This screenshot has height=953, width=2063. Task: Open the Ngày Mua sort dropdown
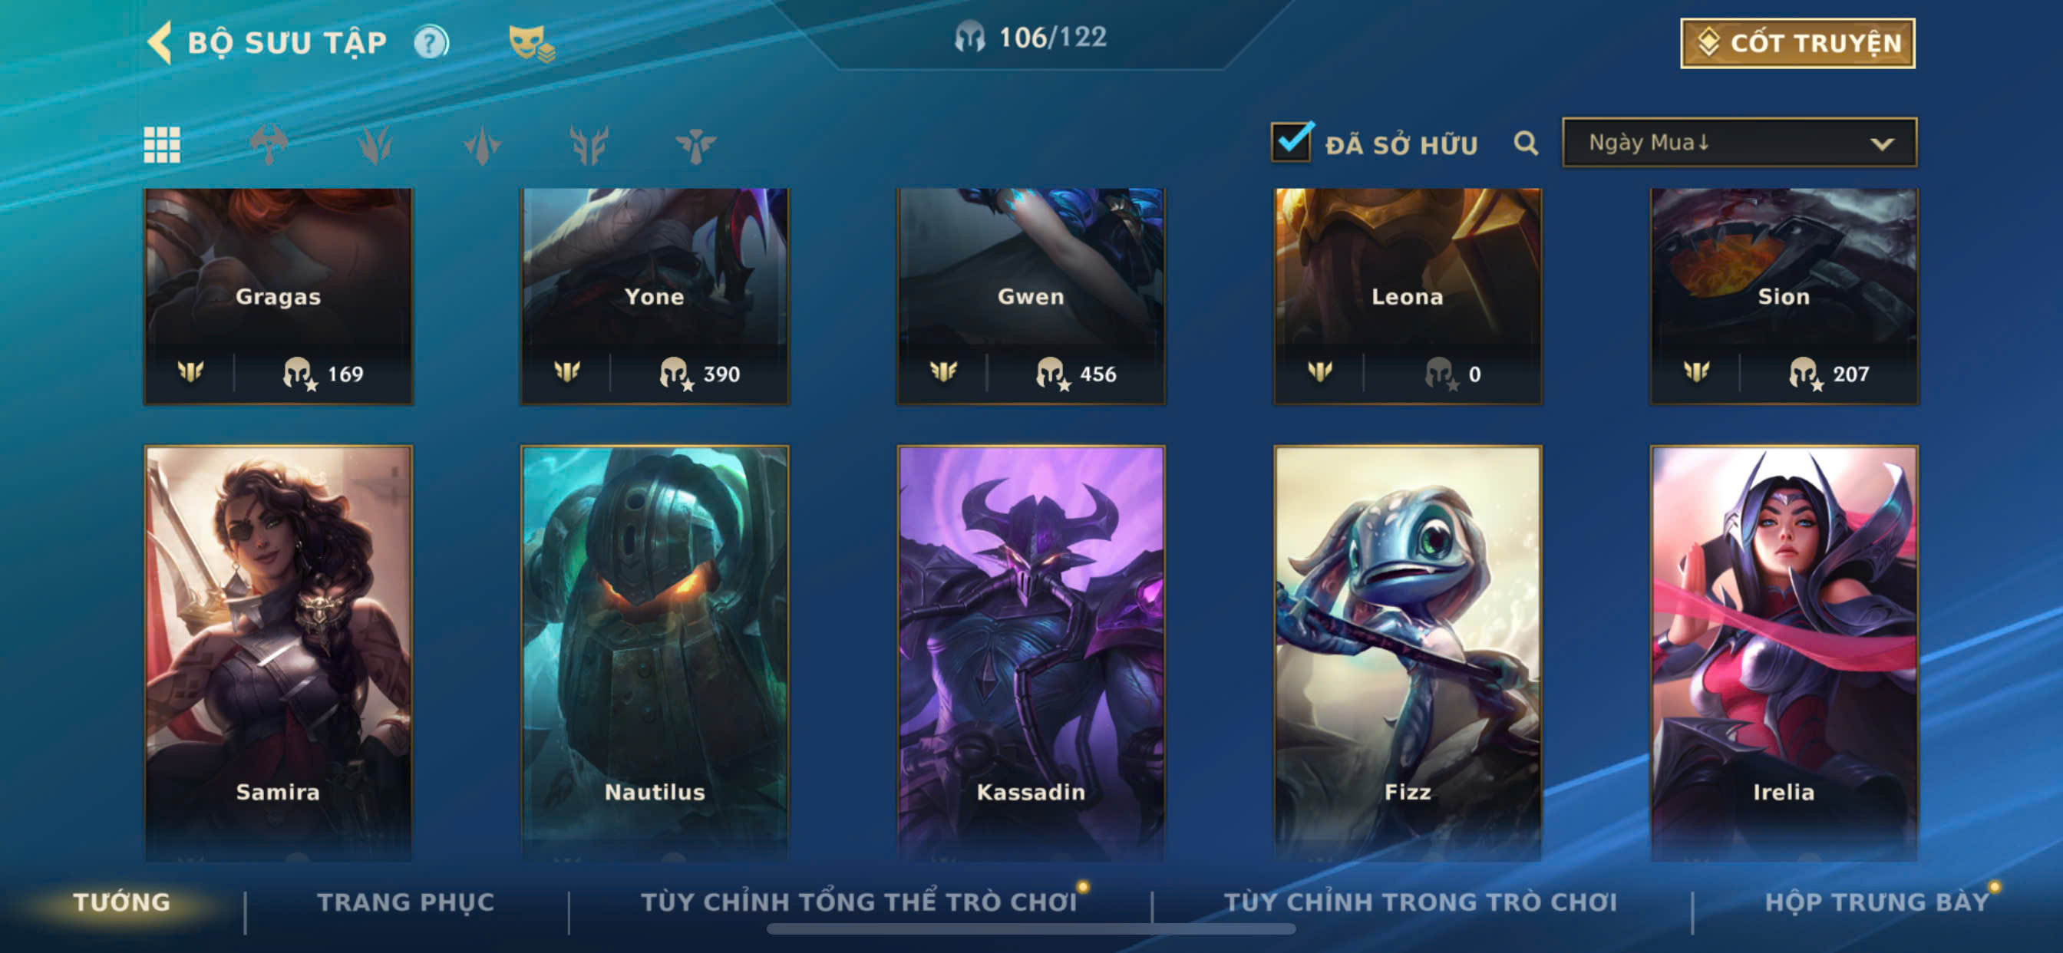tap(1739, 143)
